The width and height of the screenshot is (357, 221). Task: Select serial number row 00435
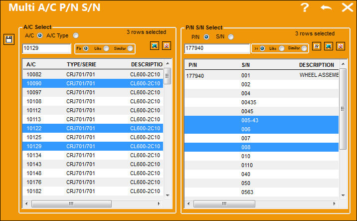[261, 102]
